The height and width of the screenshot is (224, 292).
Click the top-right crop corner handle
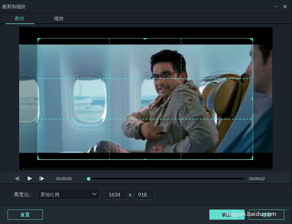pyautogui.click(x=252, y=39)
